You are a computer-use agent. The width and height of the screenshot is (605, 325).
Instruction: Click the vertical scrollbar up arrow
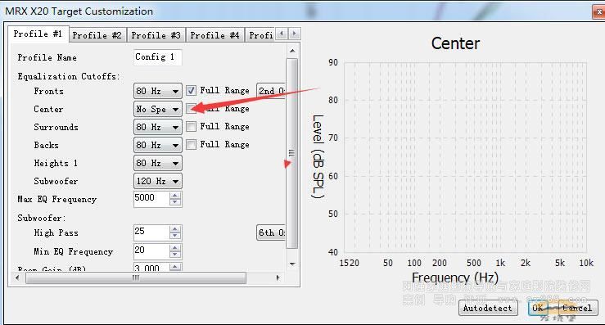click(292, 51)
